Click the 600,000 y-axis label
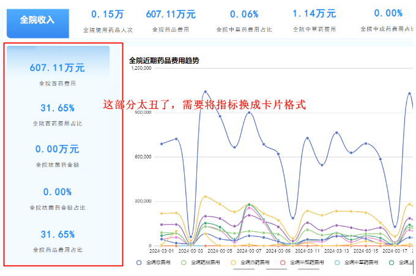 [x=143, y=157]
